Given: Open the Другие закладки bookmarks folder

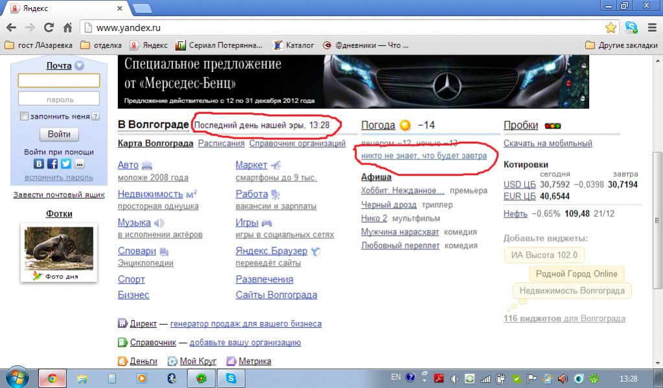Looking at the screenshot, I should click(620, 45).
